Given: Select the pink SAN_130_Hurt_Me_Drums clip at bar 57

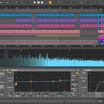Looking at the screenshot, I should point(48,26).
